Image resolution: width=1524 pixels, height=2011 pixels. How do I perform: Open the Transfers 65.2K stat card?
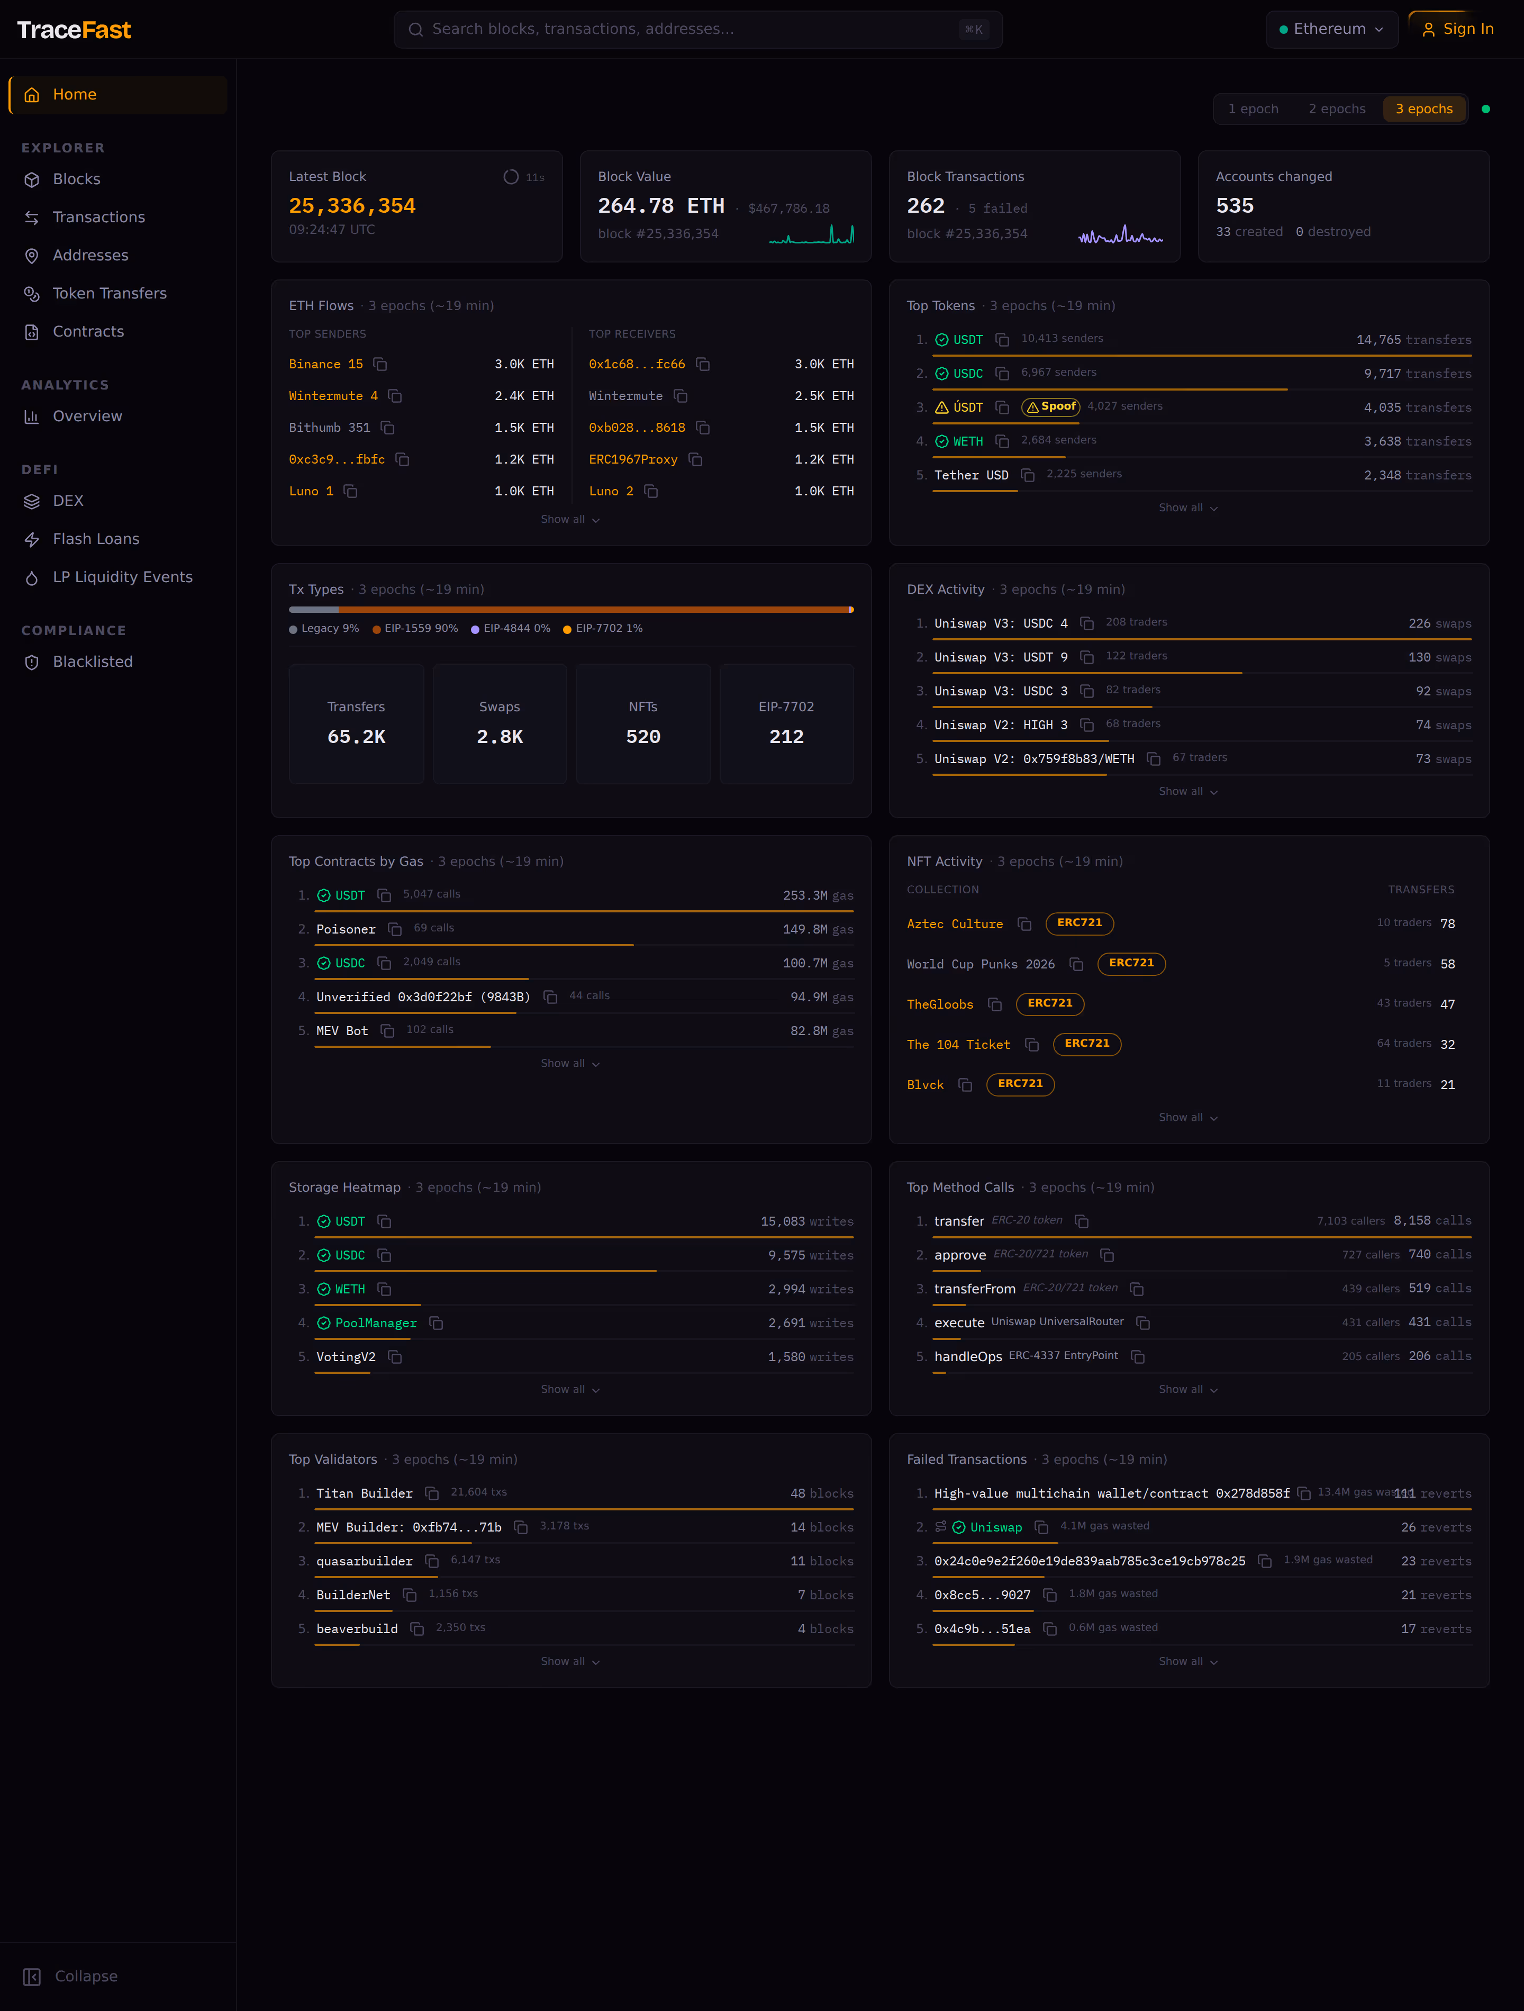(357, 723)
